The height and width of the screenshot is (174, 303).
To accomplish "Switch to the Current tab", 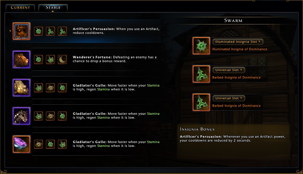I will [20, 8].
